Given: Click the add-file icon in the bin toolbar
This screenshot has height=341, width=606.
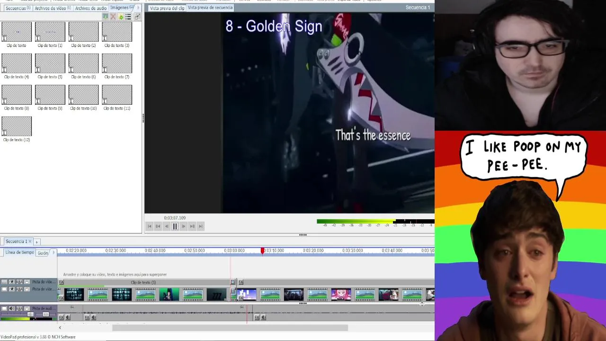Looking at the screenshot, I should point(121,17).
